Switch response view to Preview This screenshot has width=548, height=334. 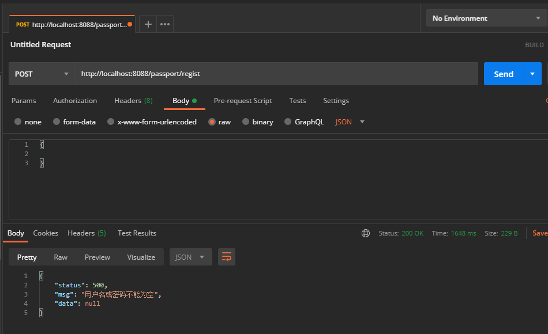pyautogui.click(x=97, y=257)
